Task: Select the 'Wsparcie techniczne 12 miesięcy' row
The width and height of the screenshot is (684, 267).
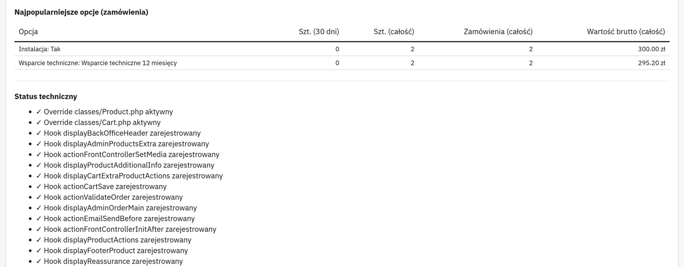Action: click(342, 63)
